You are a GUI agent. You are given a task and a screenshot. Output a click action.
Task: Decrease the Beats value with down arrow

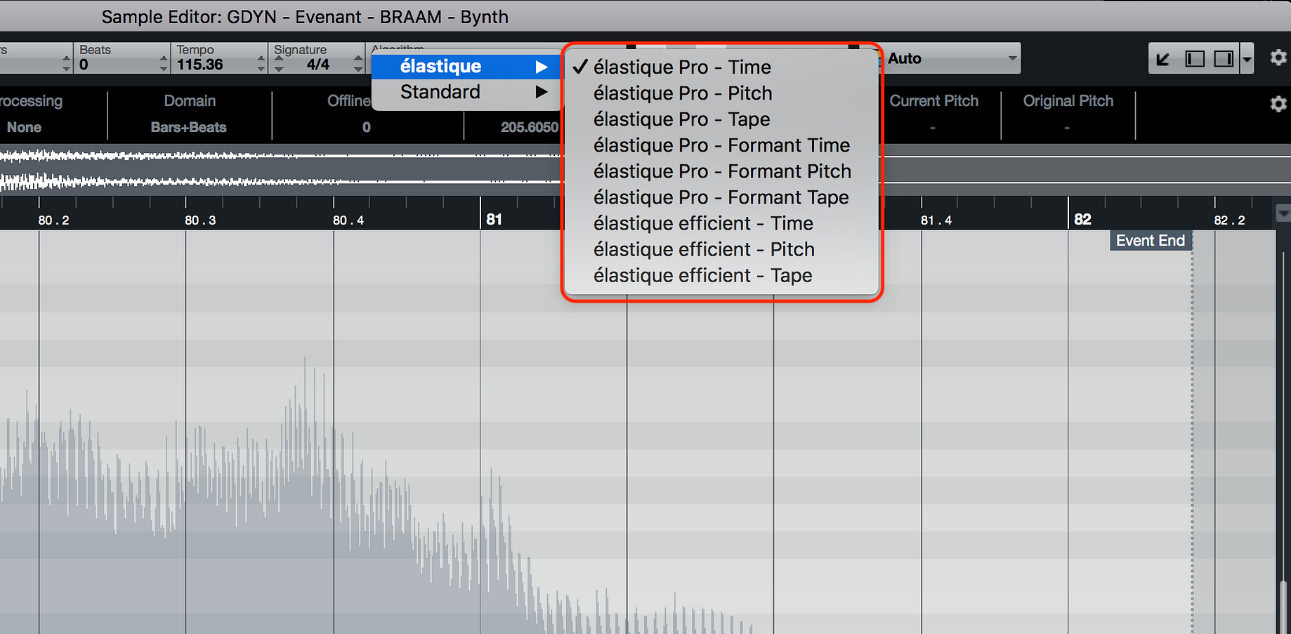[164, 69]
